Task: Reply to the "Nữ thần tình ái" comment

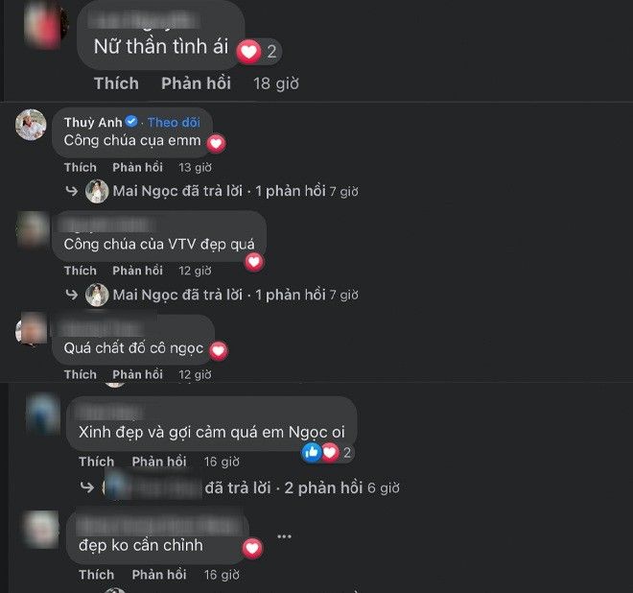Action: (x=197, y=83)
